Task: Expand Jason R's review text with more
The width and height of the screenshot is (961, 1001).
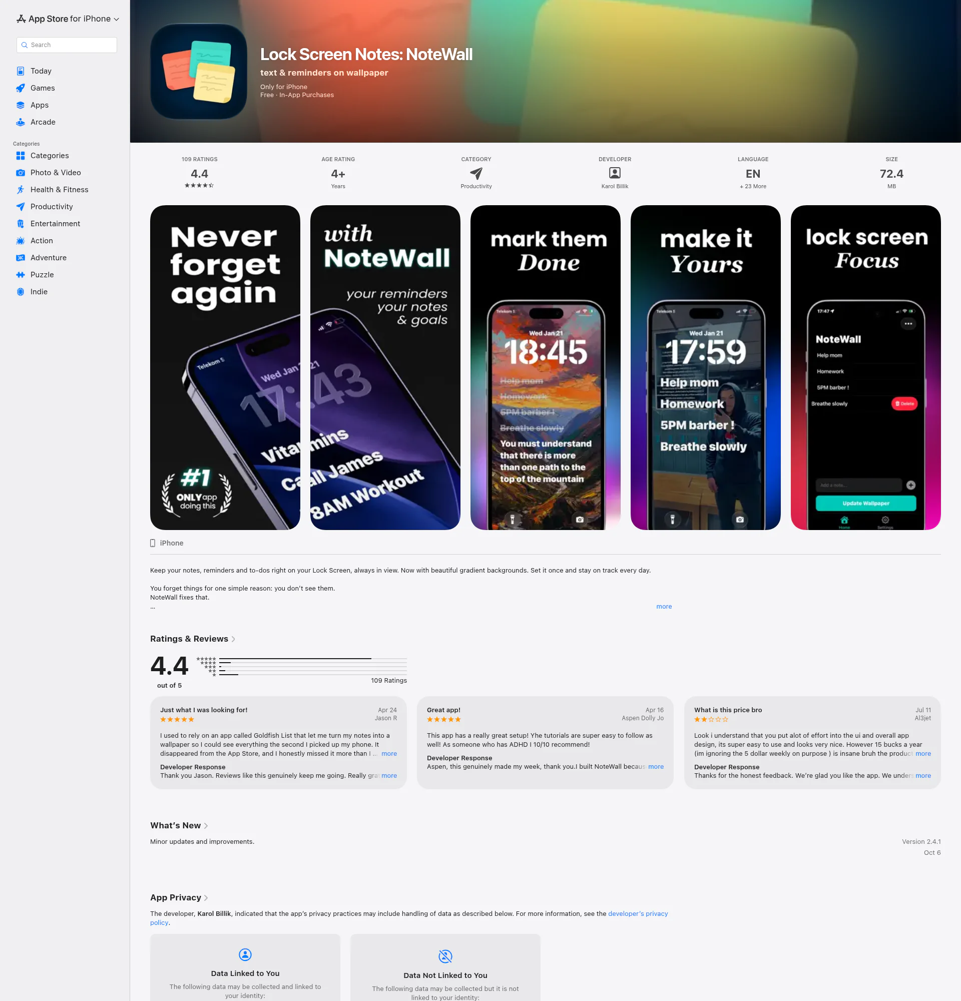Action: [389, 754]
